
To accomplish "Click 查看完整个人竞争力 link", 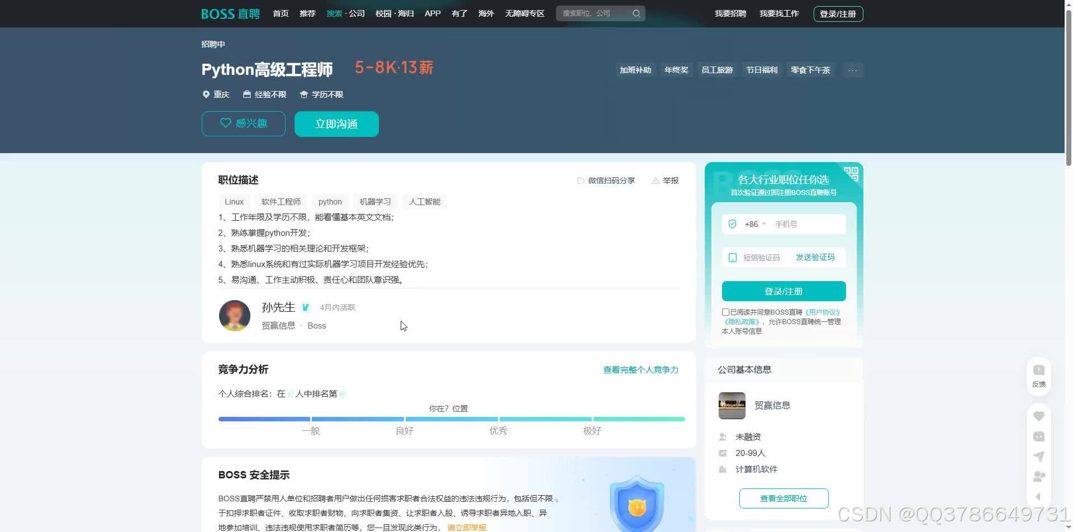I will (x=641, y=370).
